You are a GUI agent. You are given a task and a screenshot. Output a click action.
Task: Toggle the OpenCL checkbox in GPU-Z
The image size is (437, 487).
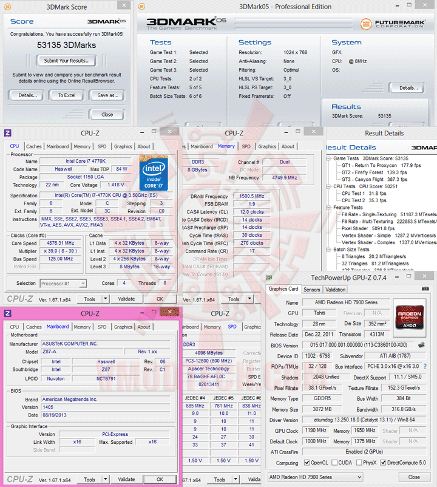(x=307, y=463)
